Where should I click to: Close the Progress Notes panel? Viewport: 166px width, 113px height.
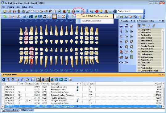point(163,75)
